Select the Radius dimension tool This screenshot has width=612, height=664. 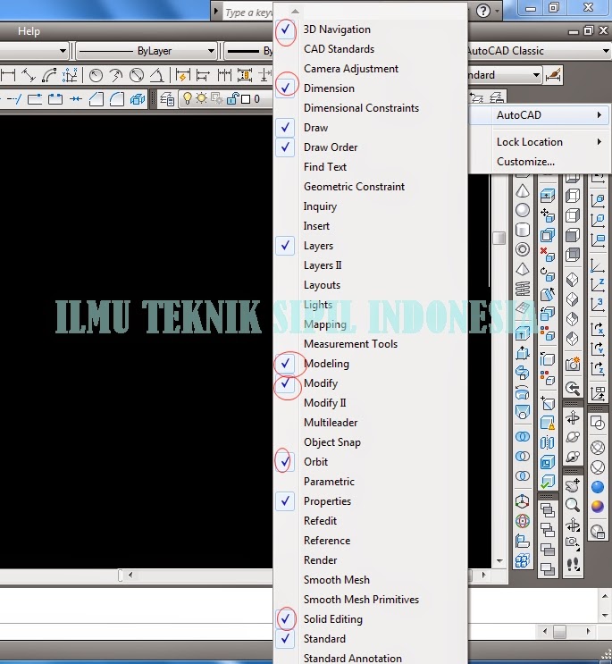96,76
